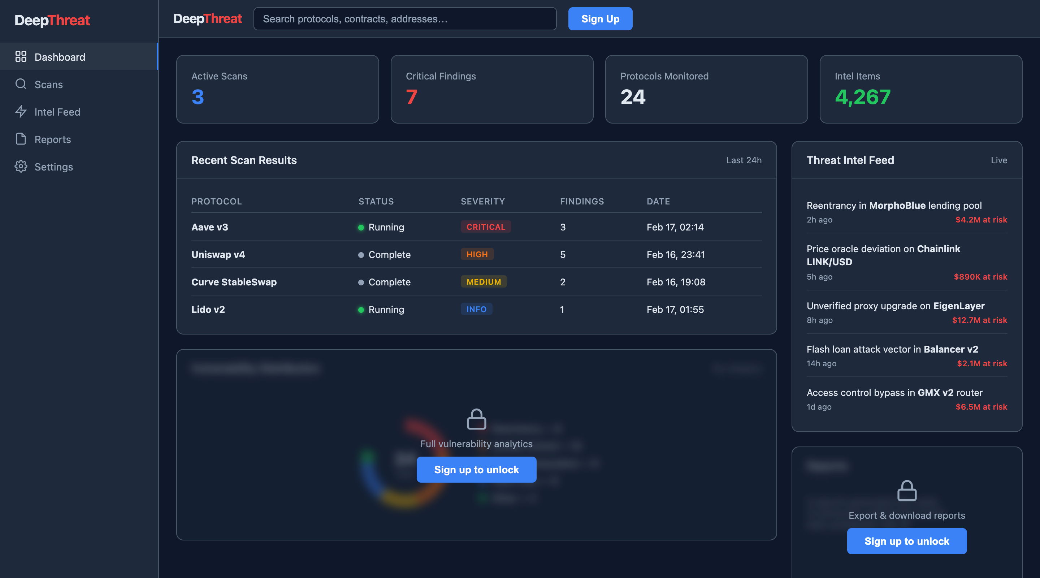Image resolution: width=1040 pixels, height=578 pixels.
Task: Click the Critical Findings stat card
Action: point(492,89)
